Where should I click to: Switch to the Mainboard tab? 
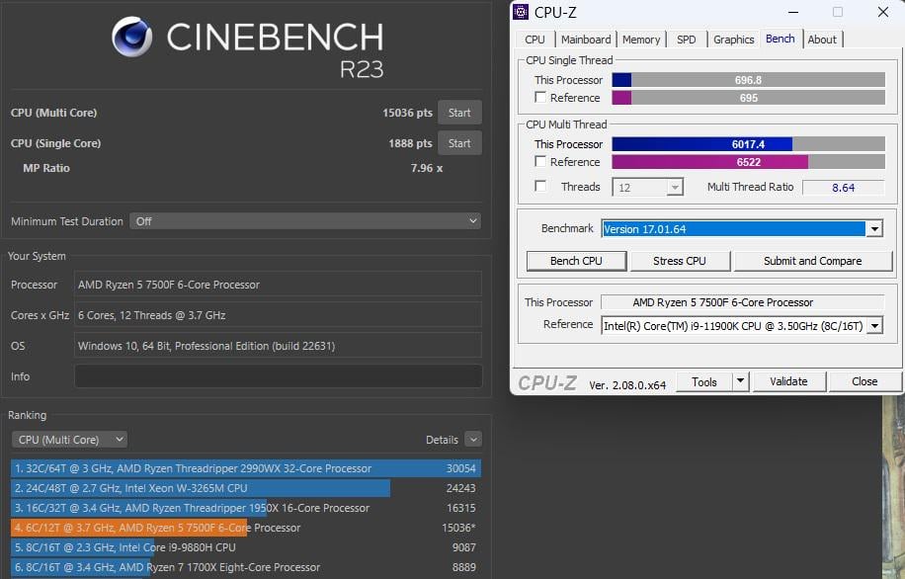tap(586, 40)
